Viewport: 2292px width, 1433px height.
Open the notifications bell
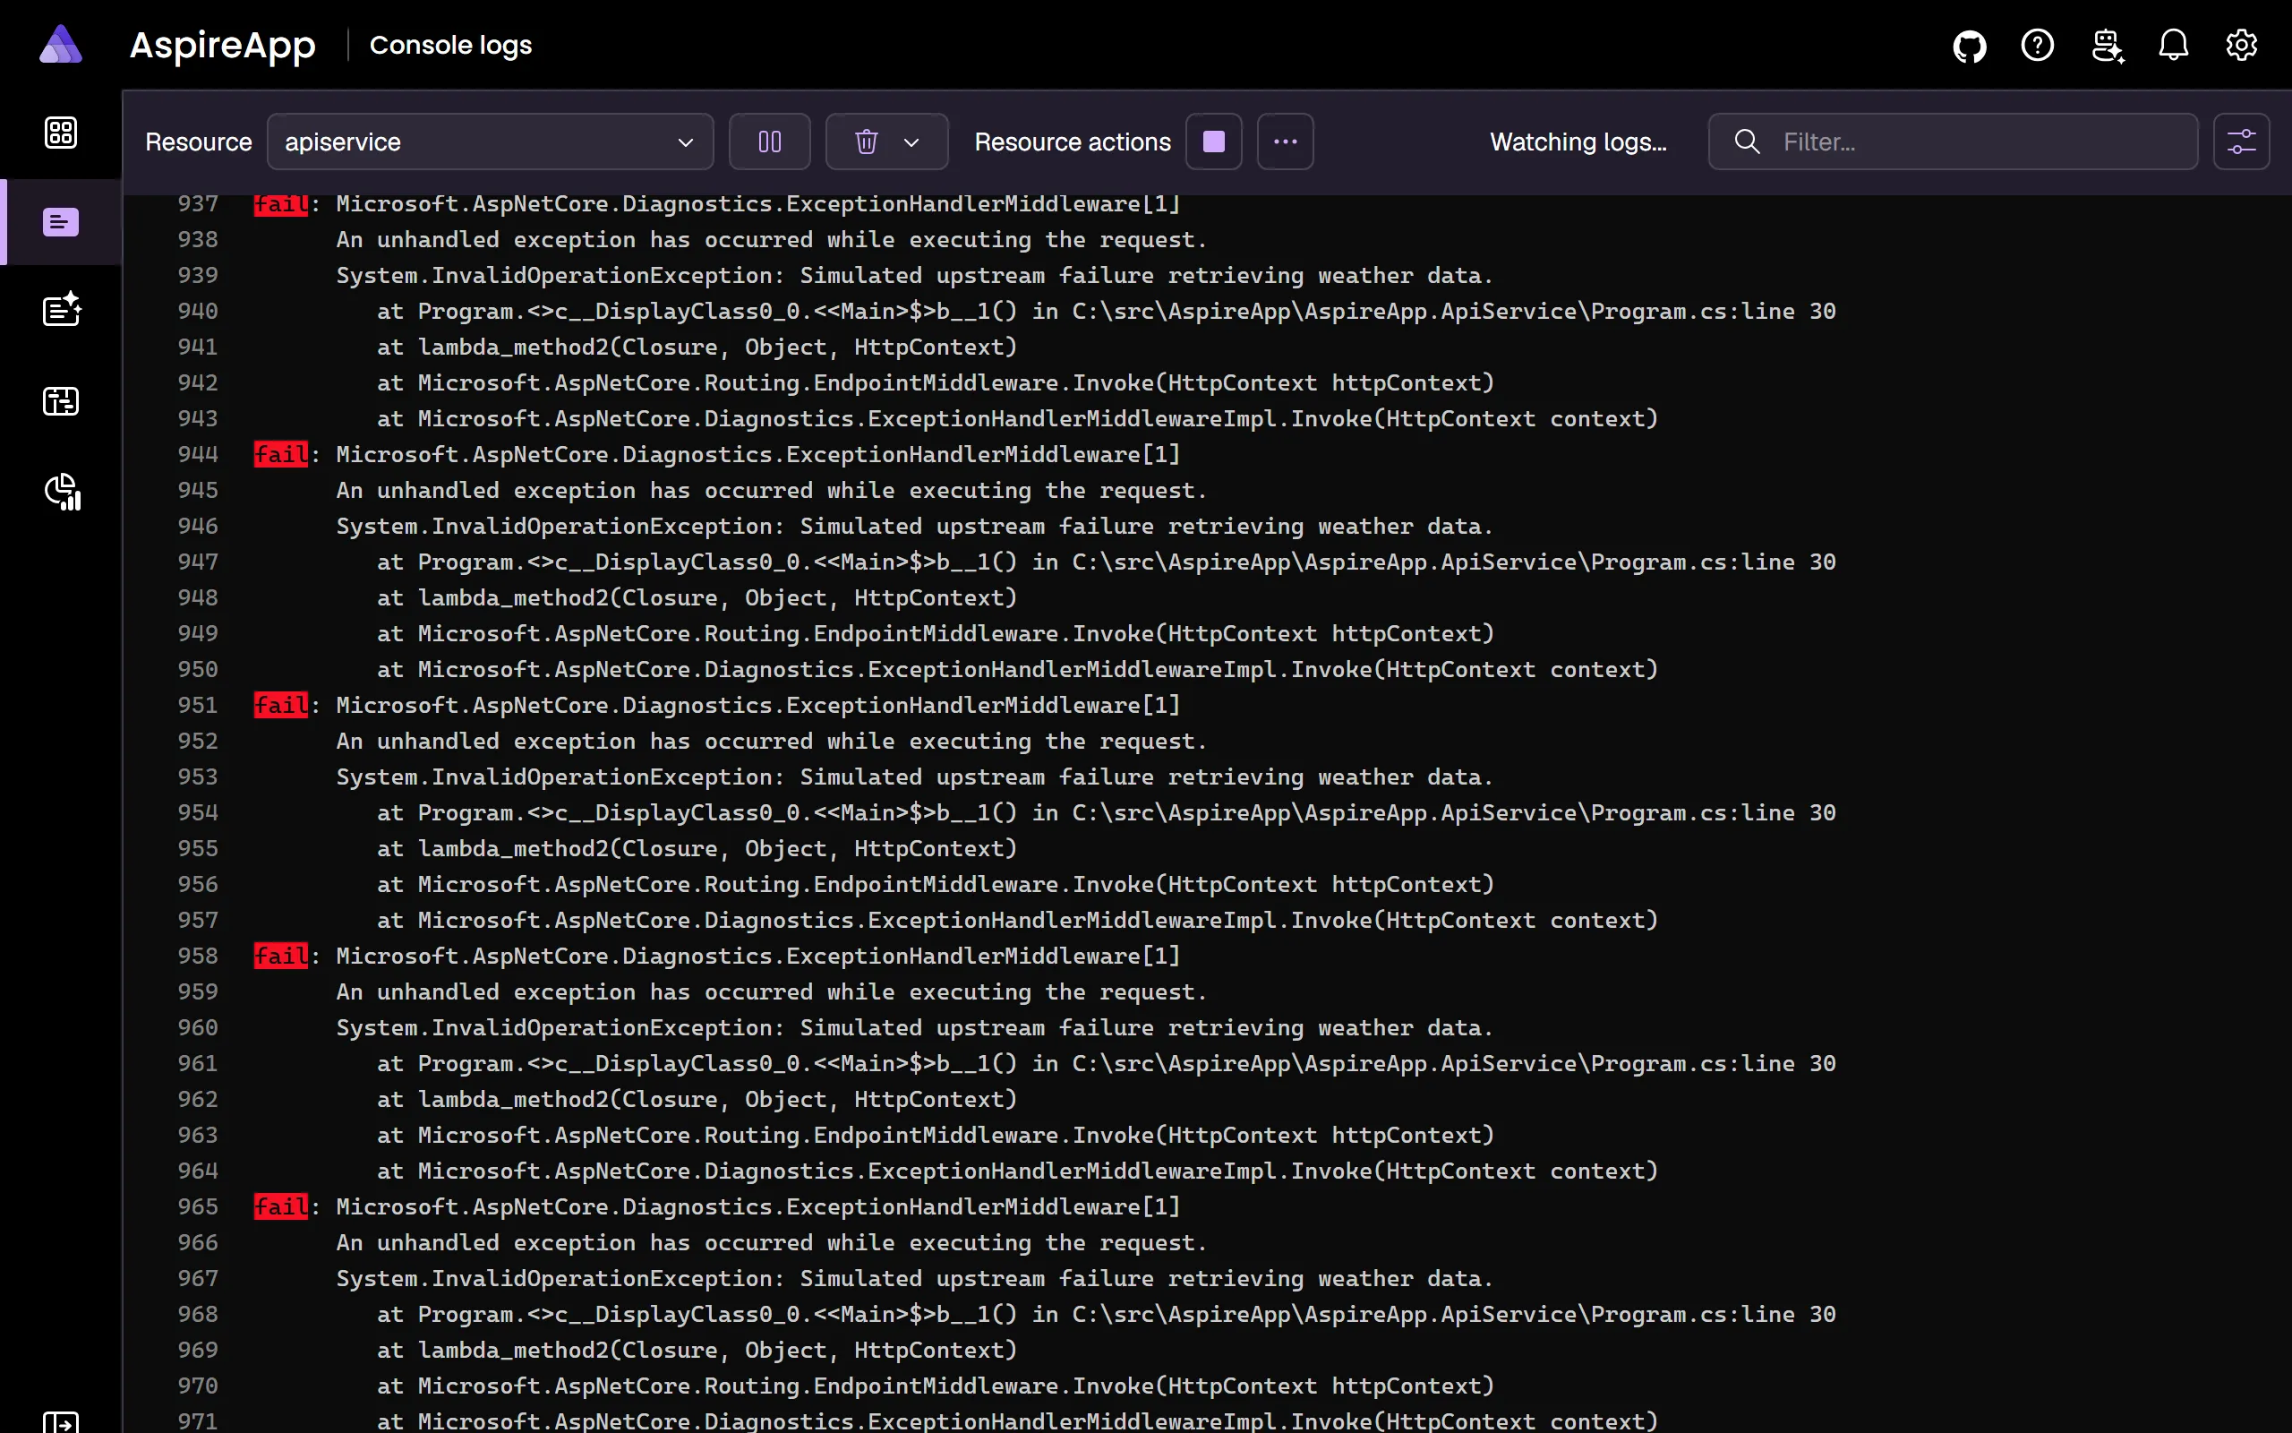coord(2174,46)
